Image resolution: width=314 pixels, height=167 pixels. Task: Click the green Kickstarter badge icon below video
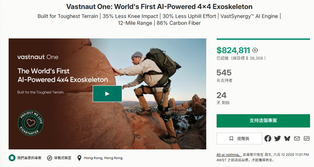click(12, 158)
